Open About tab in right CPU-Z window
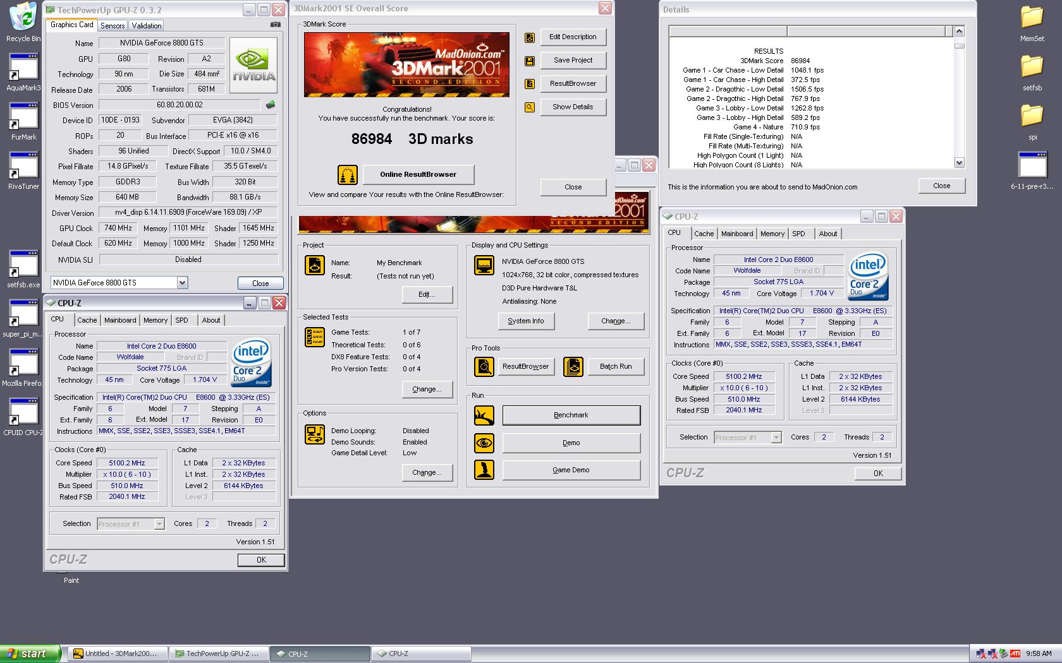 [x=828, y=234]
